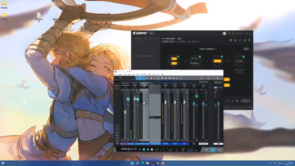
Task: Switch to the Browse tab right of Mix
Action: [219, 150]
